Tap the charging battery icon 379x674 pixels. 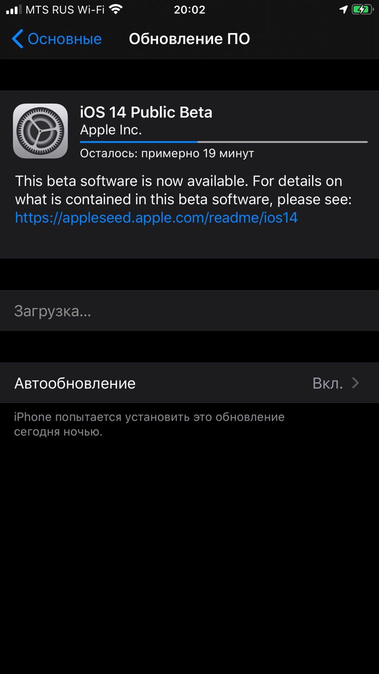pyautogui.click(x=363, y=9)
